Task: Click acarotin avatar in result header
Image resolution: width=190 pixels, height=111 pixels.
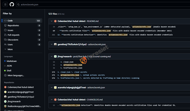Action: pos(55,88)
